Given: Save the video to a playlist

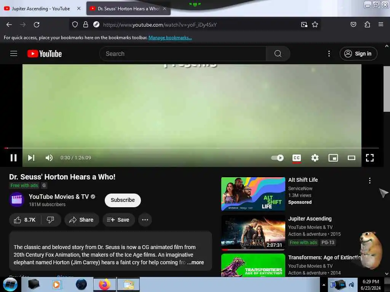Looking at the screenshot, I should [119, 220].
